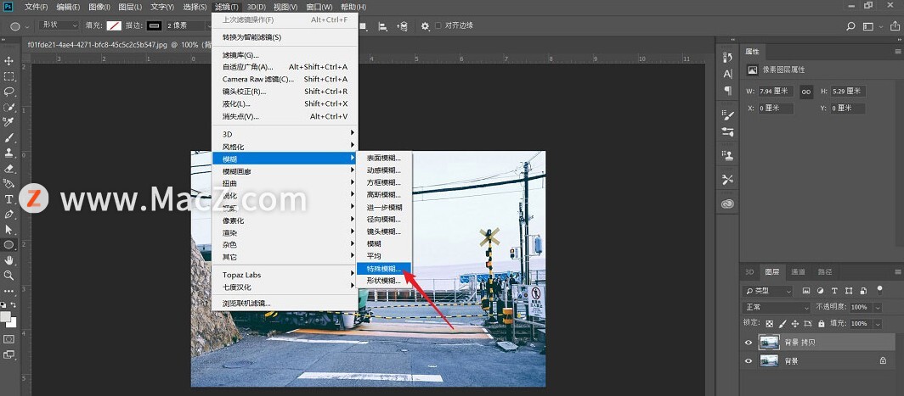Viewport: 904px width, 396px height.
Task: Switch to the 通道 tab
Action: point(798,272)
